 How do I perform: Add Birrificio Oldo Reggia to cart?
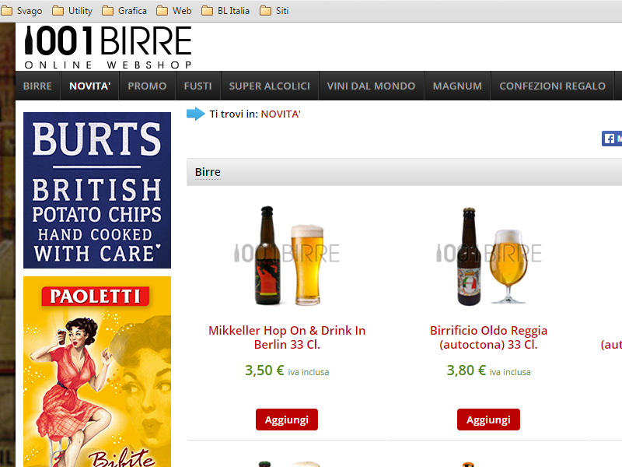[x=488, y=420]
